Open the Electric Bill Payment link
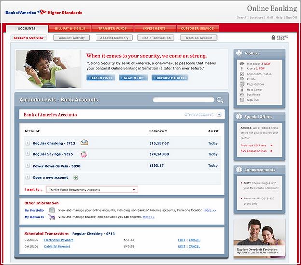This screenshot has width=301, height=265. [x=59, y=240]
